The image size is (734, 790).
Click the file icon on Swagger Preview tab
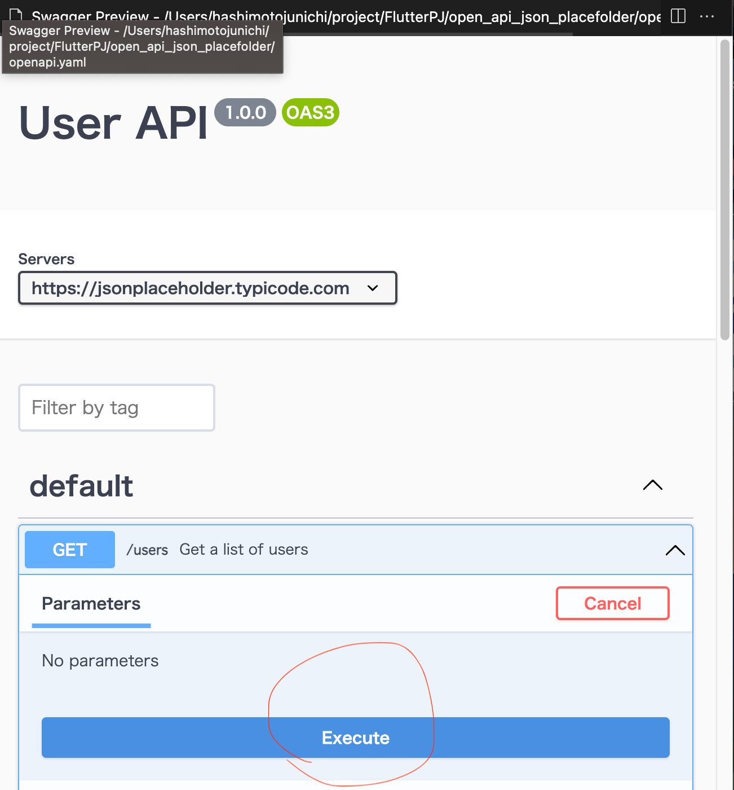tap(16, 16)
